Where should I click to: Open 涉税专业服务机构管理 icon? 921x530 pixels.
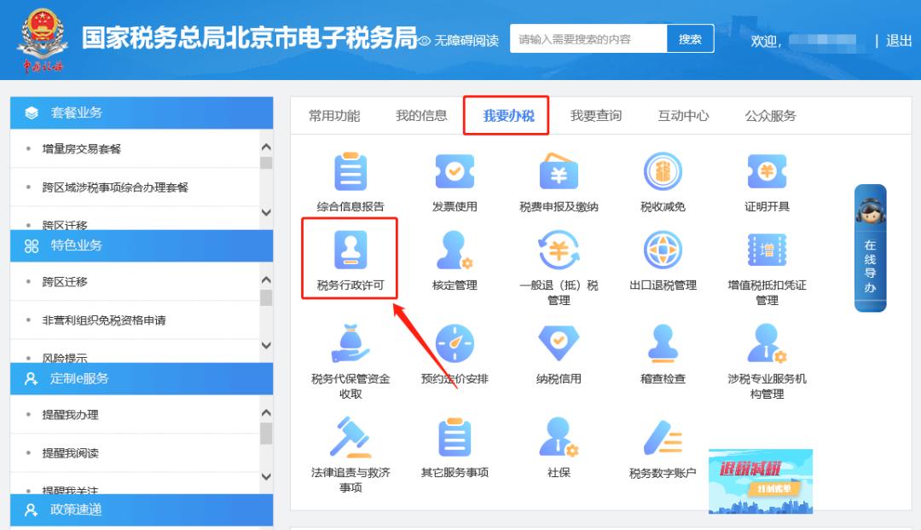(x=767, y=343)
